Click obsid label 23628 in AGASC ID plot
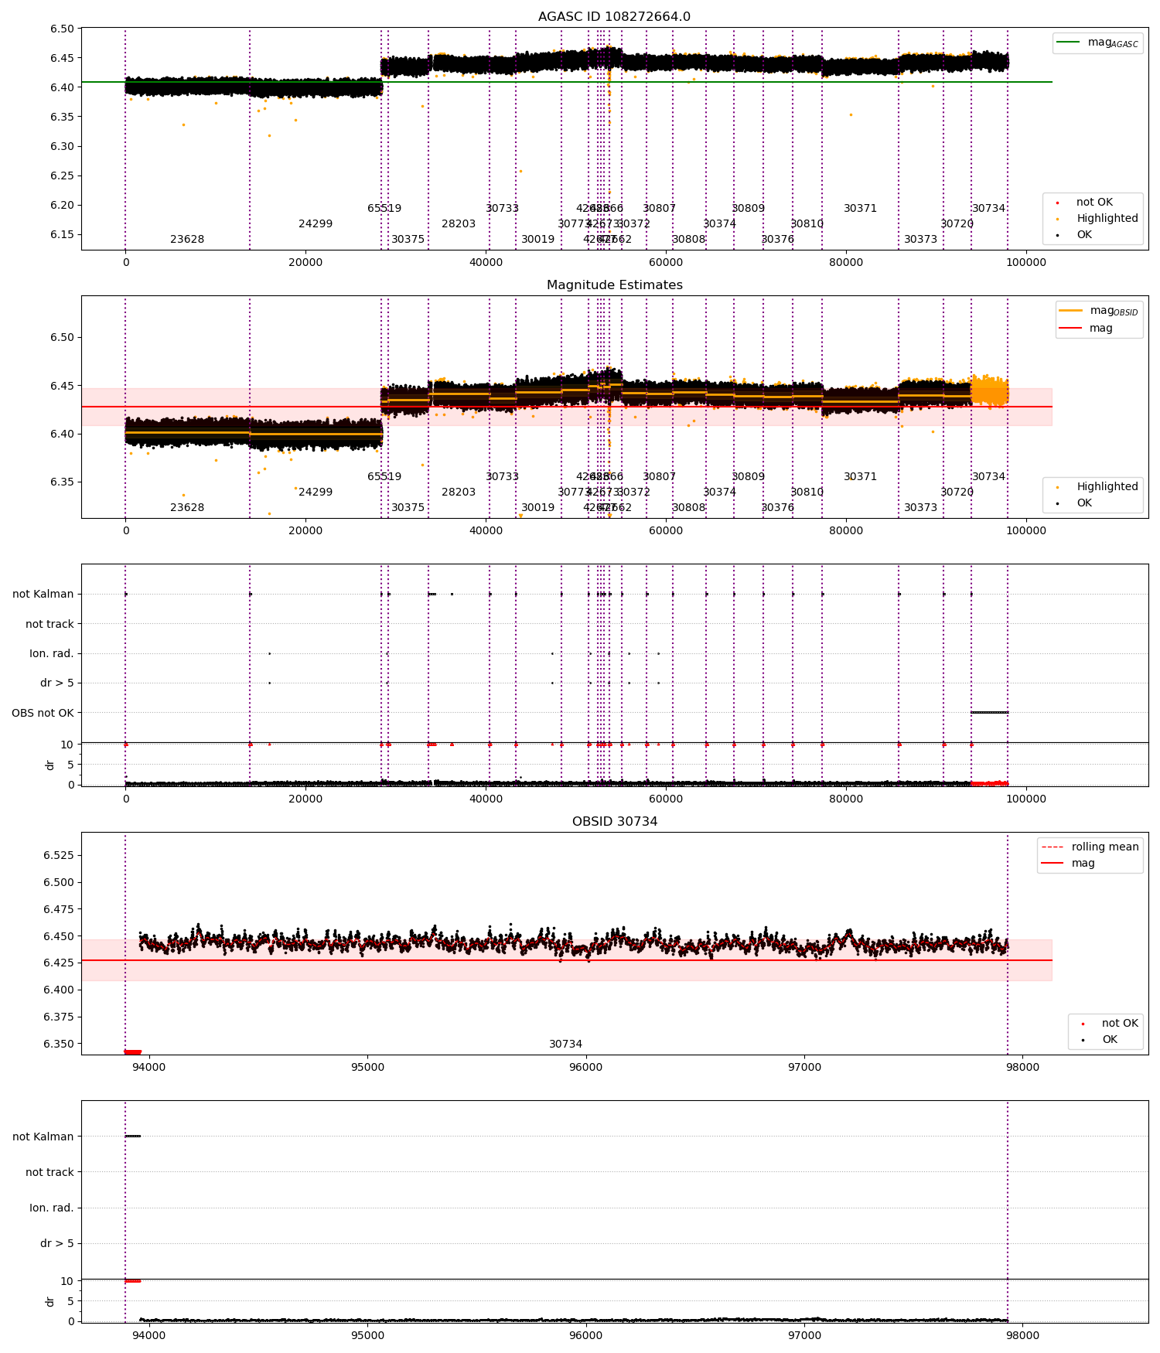1160x1353 pixels. pos(187,239)
